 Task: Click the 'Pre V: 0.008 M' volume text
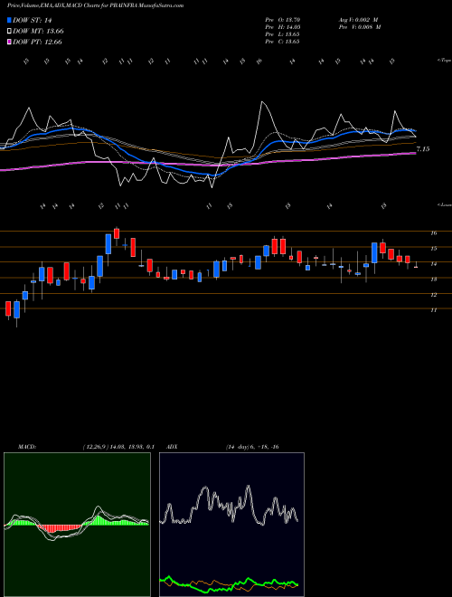(x=361, y=27)
